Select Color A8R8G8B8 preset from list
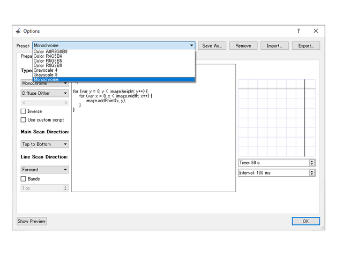This screenshot has height=257, width=343. [51, 52]
